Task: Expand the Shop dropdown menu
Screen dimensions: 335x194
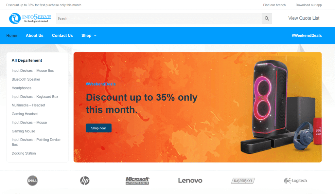Action: coord(89,35)
